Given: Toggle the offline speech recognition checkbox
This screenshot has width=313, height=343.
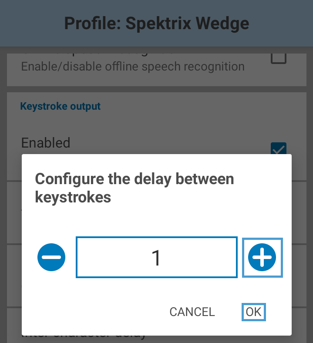Looking at the screenshot, I should (x=279, y=58).
